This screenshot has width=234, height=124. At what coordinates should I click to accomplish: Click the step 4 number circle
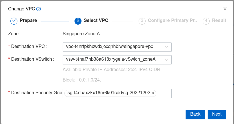tap(206, 21)
